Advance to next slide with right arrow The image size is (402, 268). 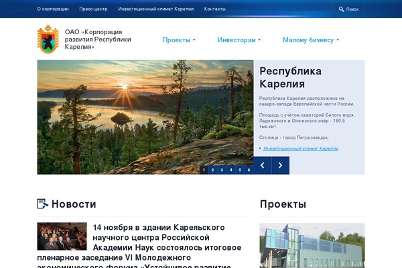tap(281, 165)
